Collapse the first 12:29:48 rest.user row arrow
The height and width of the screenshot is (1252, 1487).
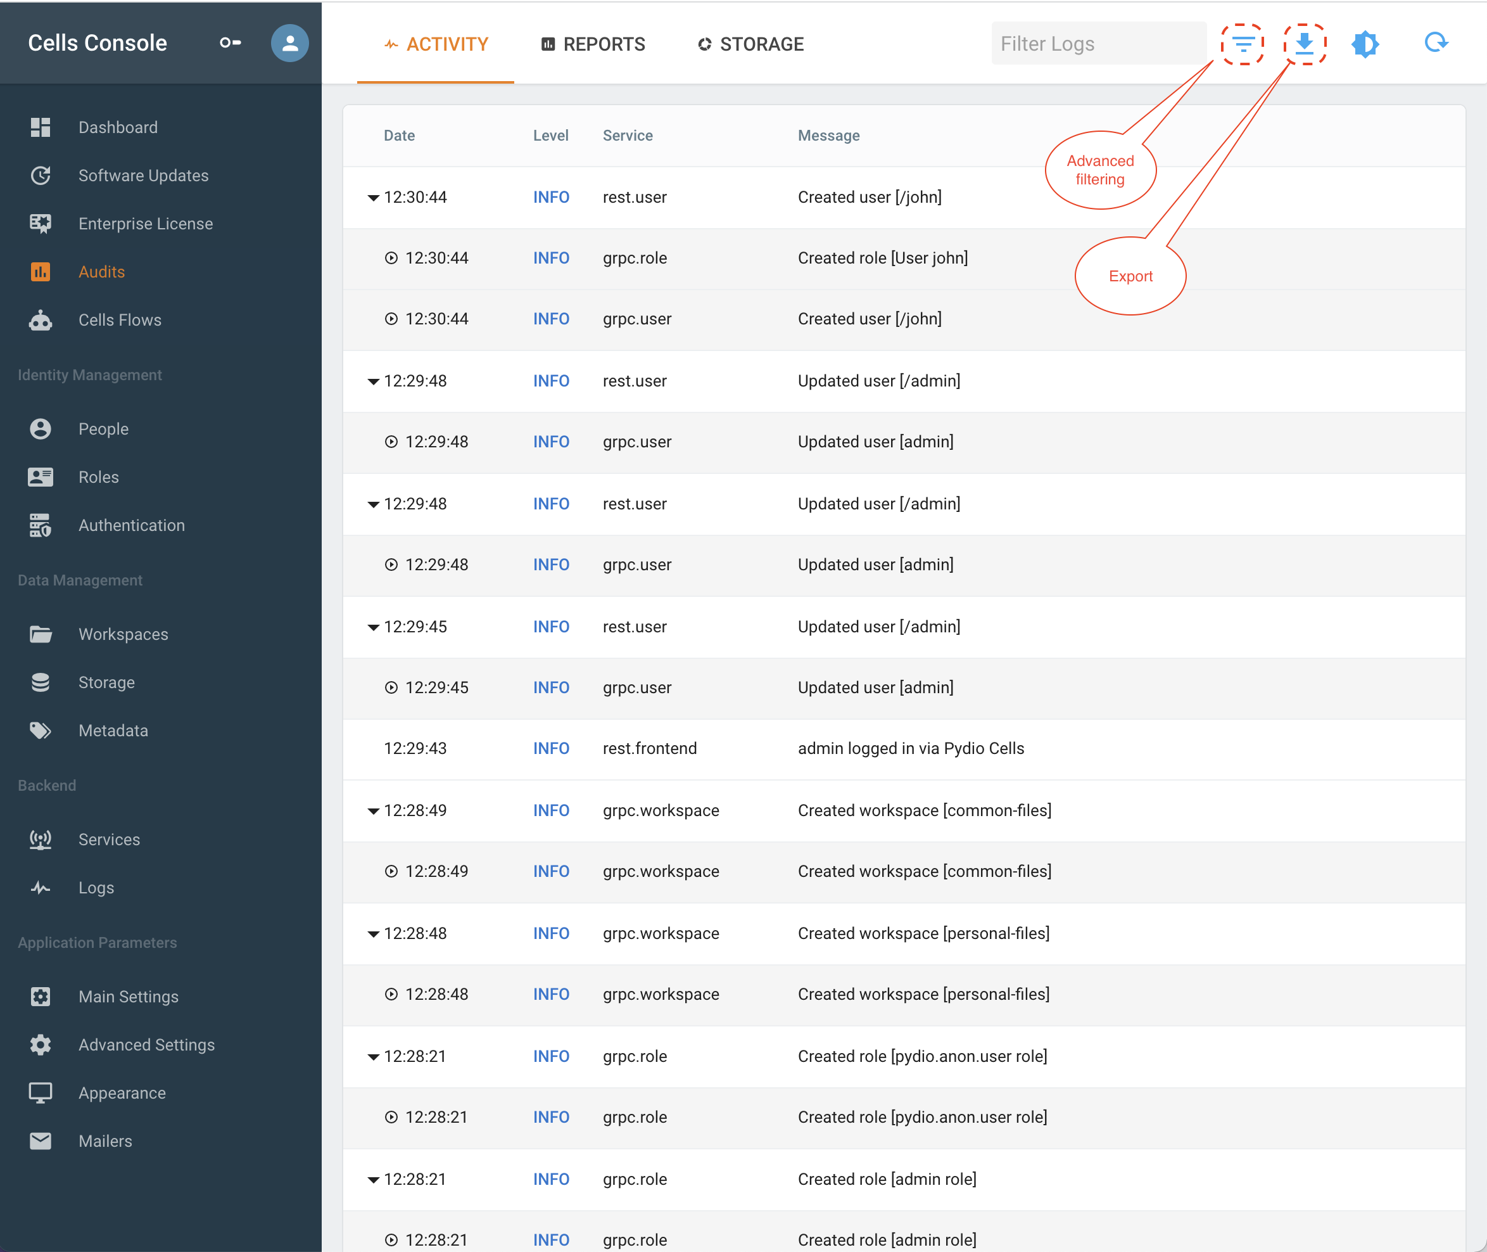(373, 382)
